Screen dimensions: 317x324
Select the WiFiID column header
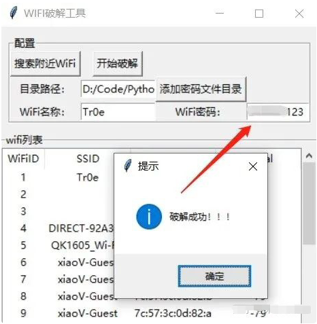click(23, 159)
